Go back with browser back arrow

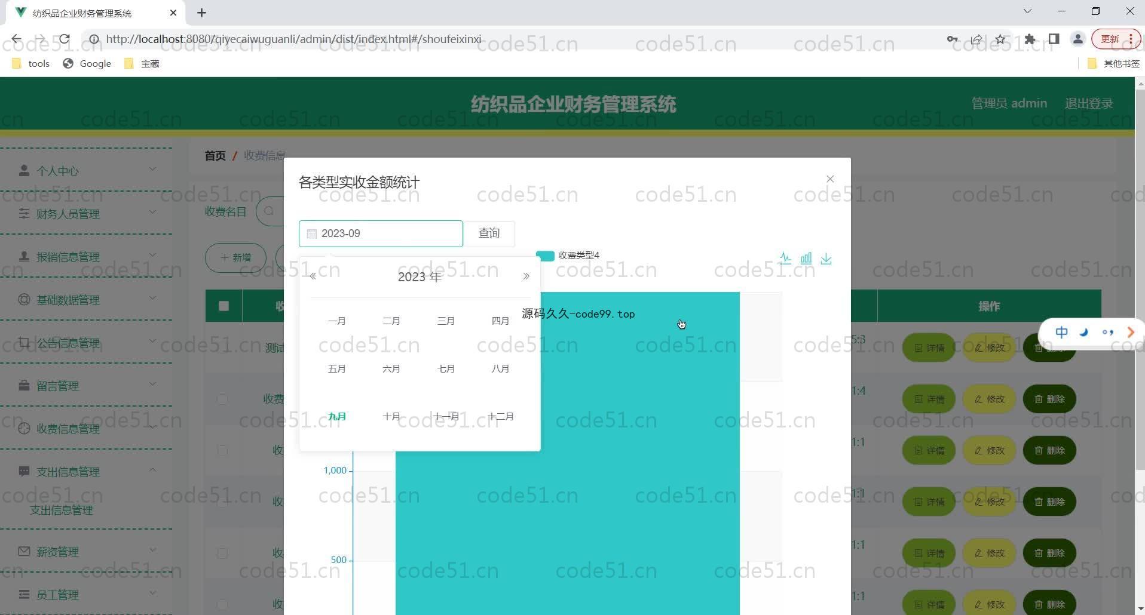16,39
